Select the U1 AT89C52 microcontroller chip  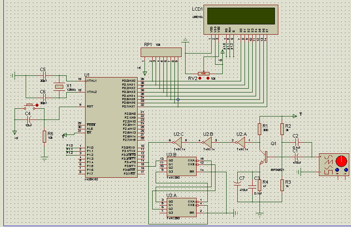pyautogui.click(x=111, y=127)
